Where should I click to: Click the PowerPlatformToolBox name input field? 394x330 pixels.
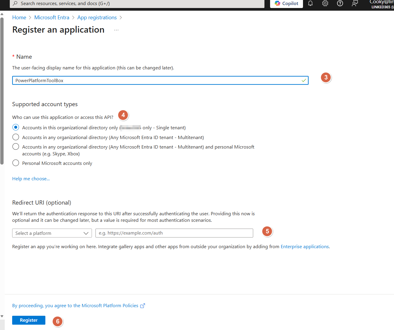[160, 80]
